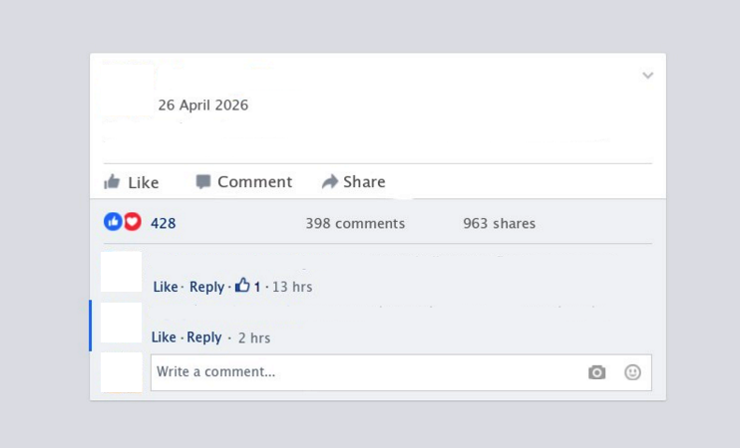
Task: Like the comment posted 13 hrs ago
Action: point(166,287)
